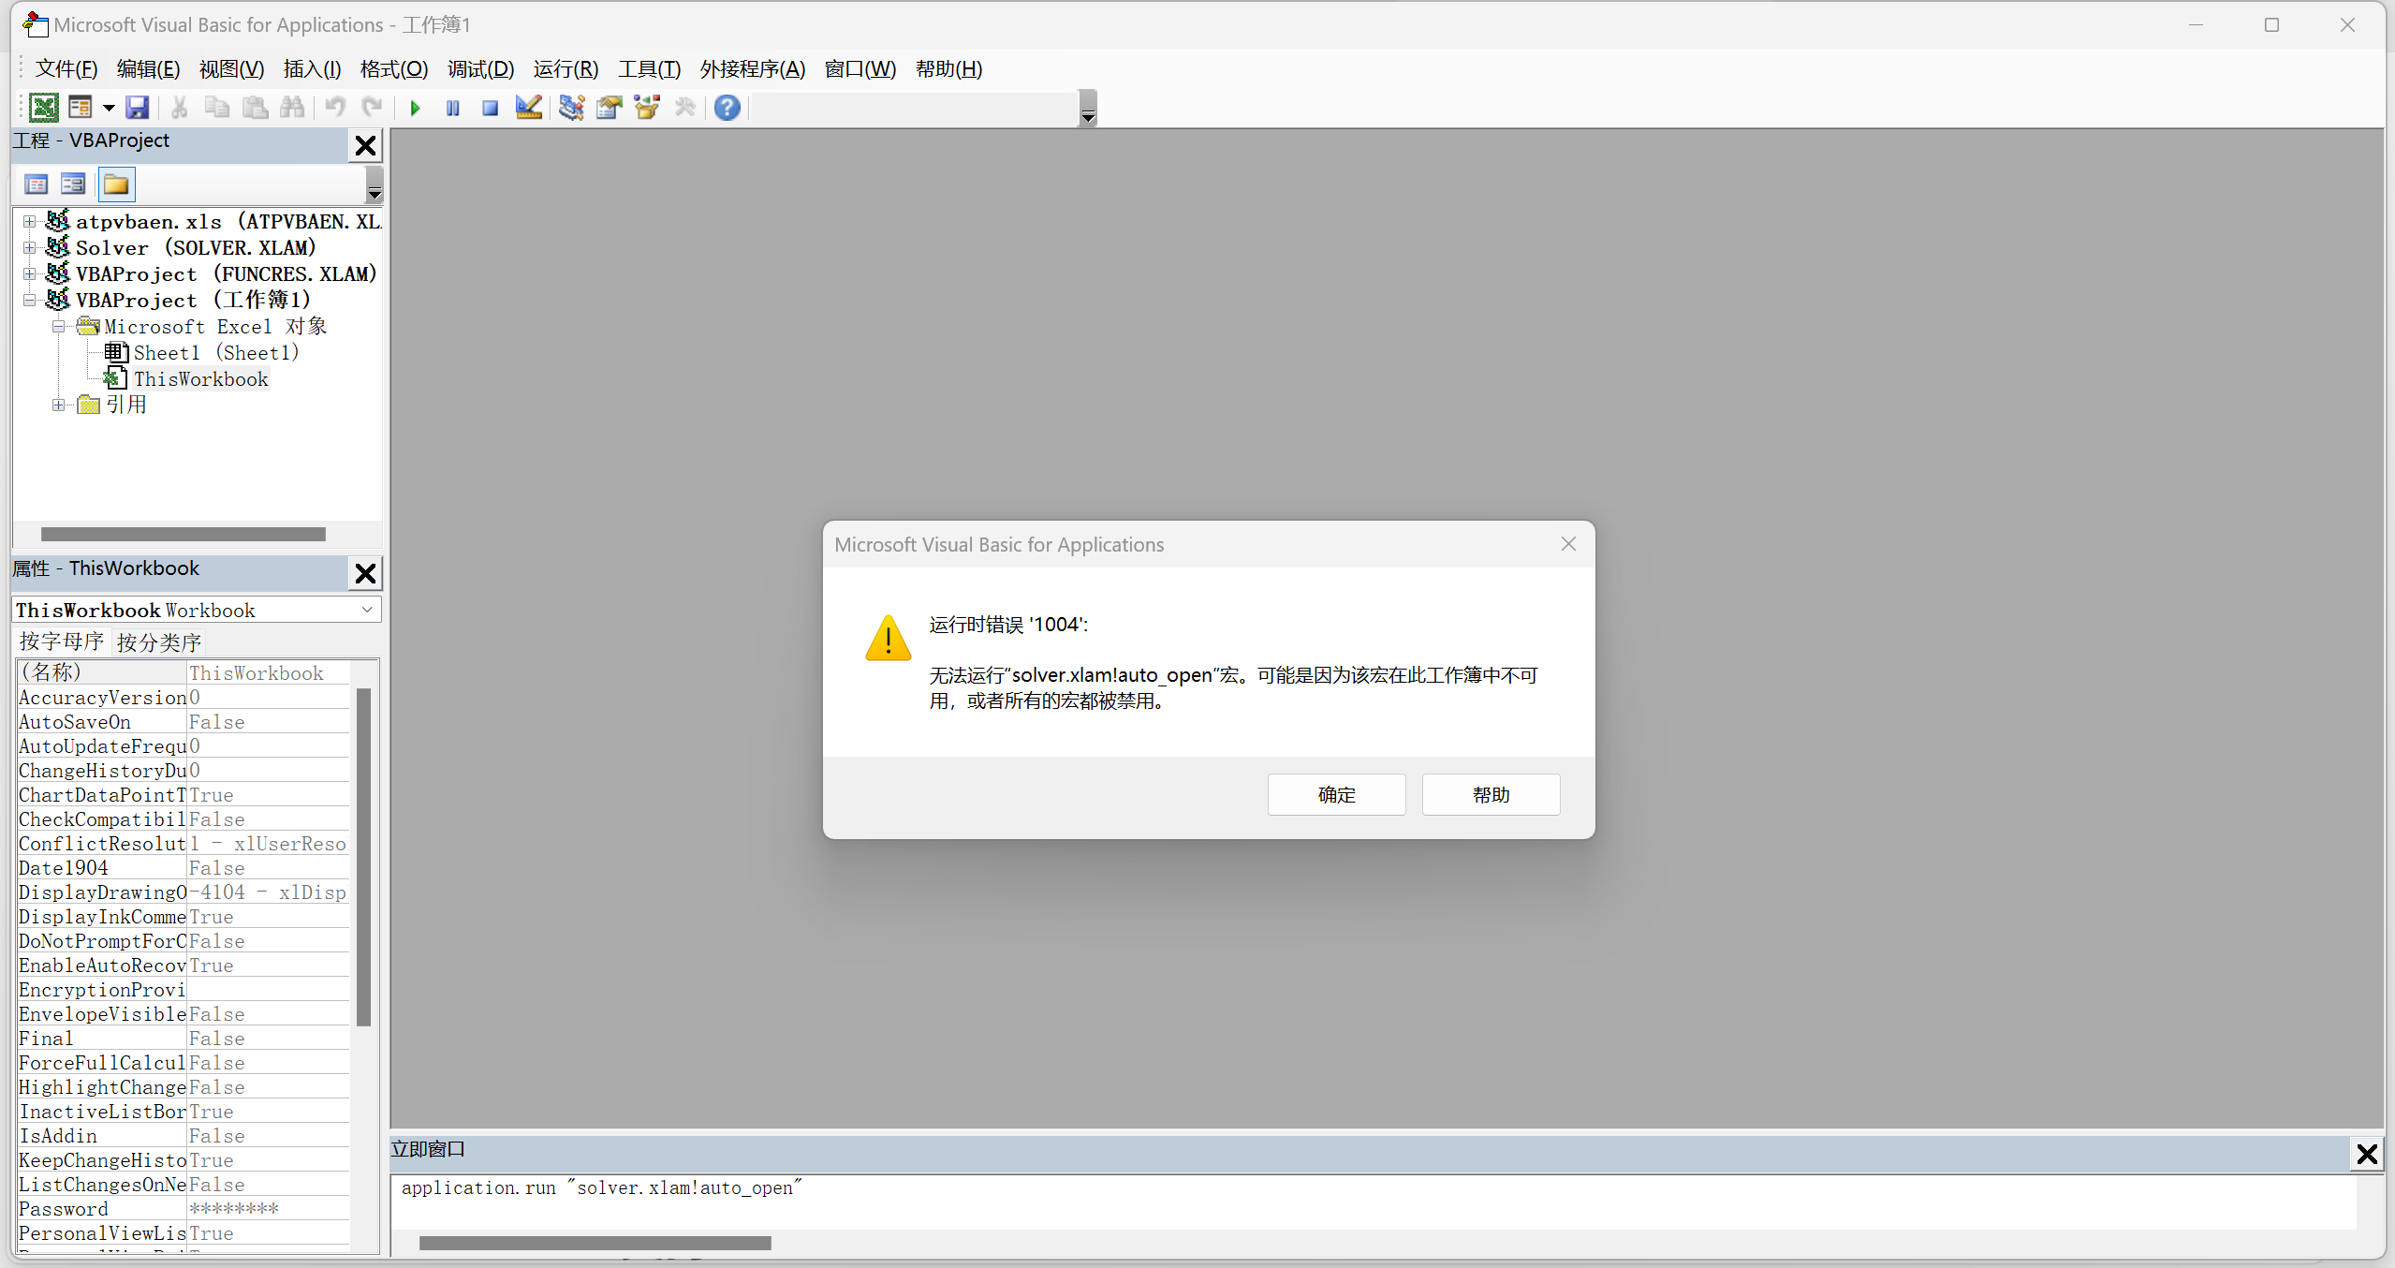The height and width of the screenshot is (1268, 2395).
Task: Open the 视图(V) menu
Action: tap(231, 69)
